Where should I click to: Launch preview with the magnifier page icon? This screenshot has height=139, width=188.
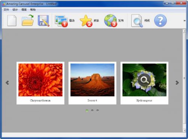coord(137,21)
